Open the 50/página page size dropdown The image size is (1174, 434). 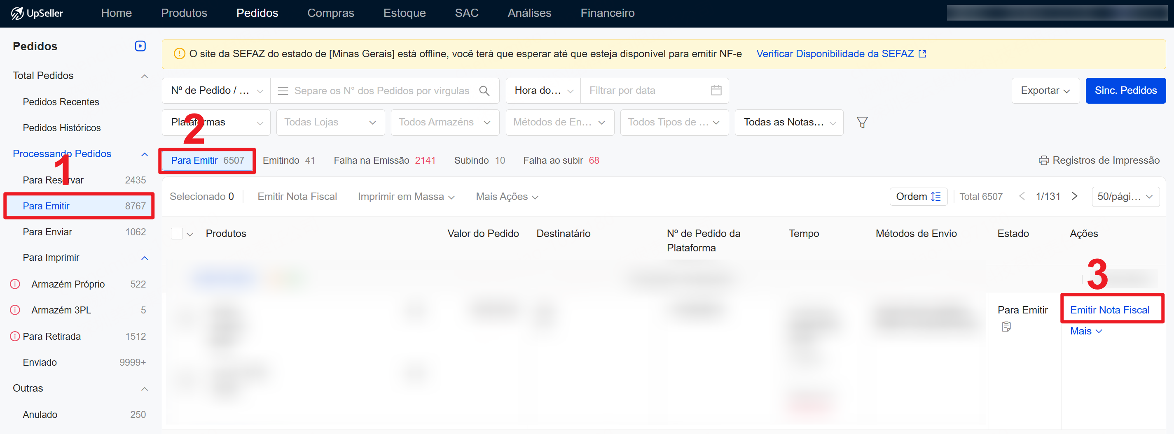[x=1124, y=197]
